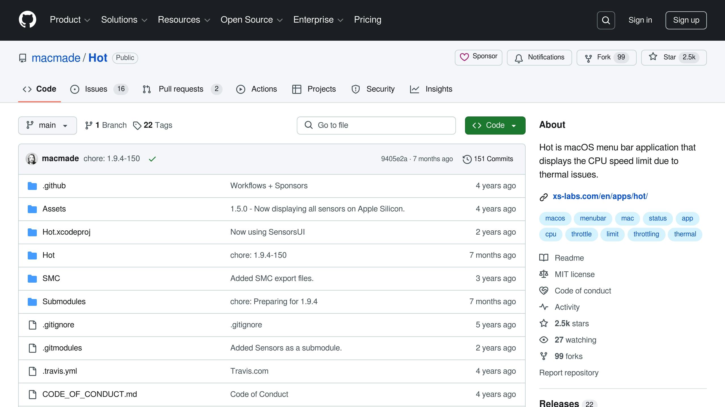Image resolution: width=725 pixels, height=407 pixels.
Task: Click the green commit status checkmark
Action: 152,159
